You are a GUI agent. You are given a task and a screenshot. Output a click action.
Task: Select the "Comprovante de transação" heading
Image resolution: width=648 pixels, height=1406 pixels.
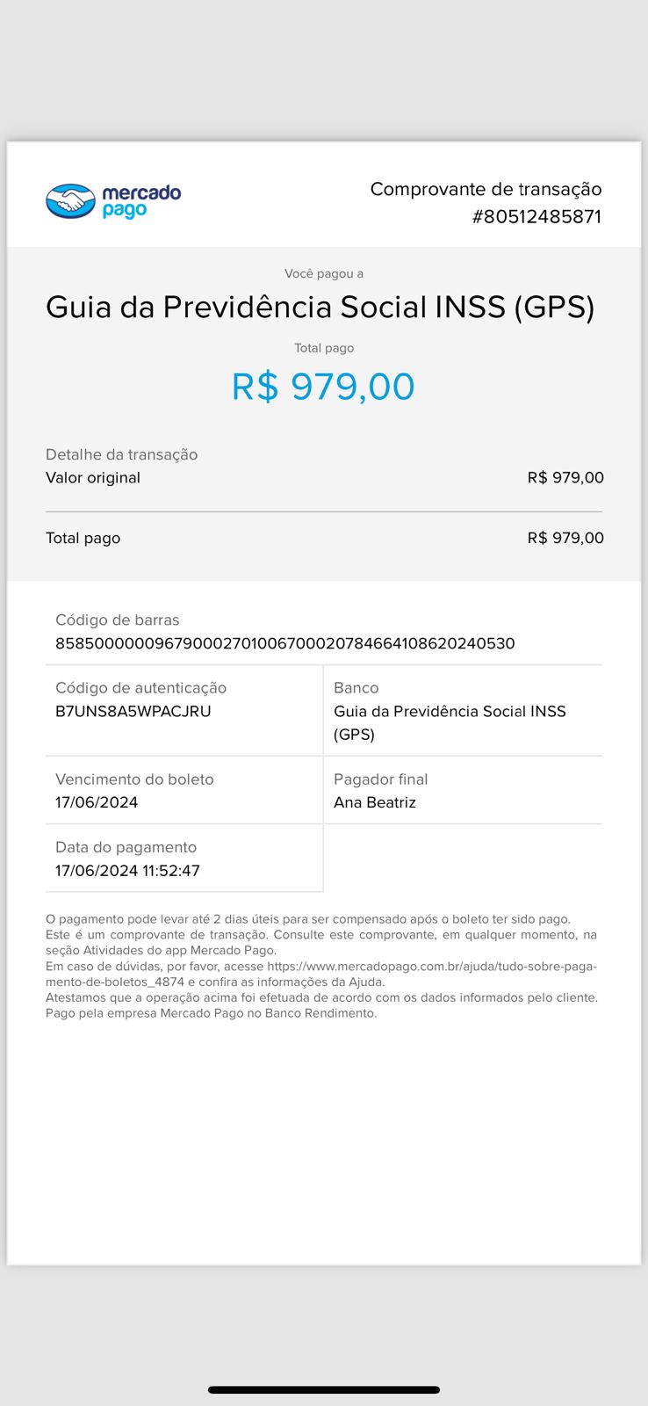point(486,189)
